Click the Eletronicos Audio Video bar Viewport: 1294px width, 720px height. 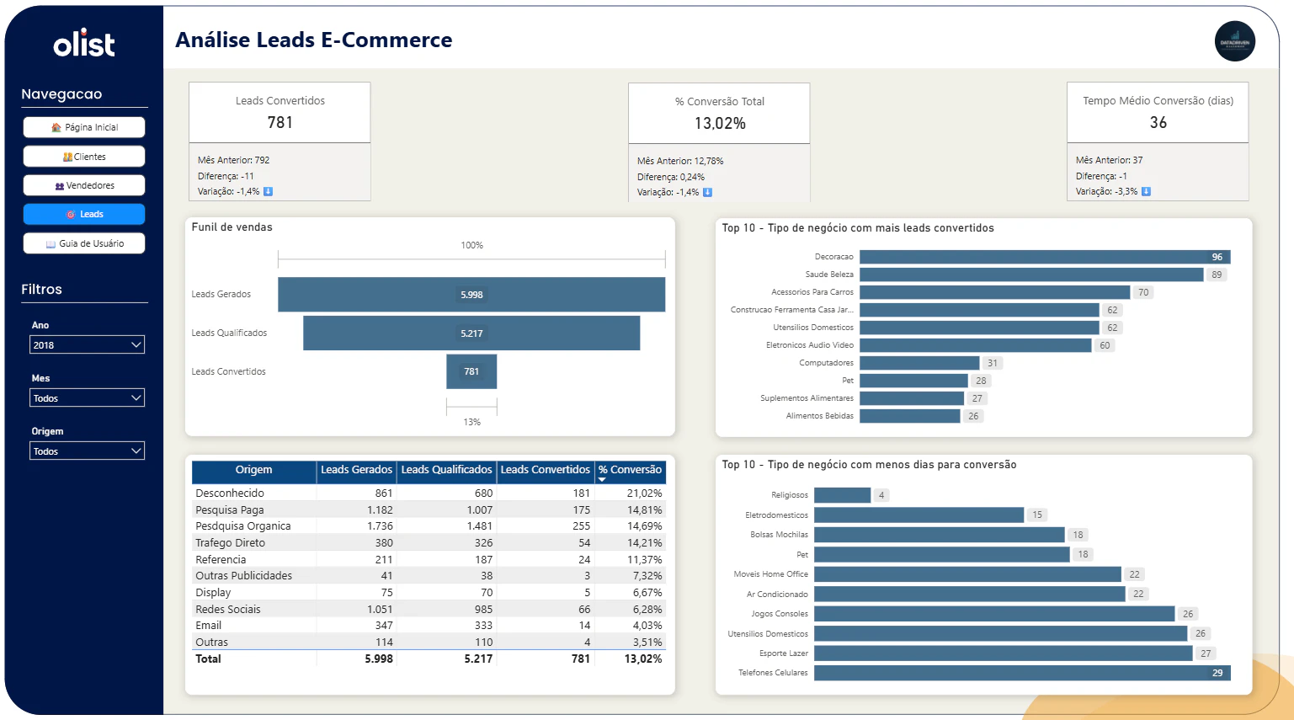975,345
